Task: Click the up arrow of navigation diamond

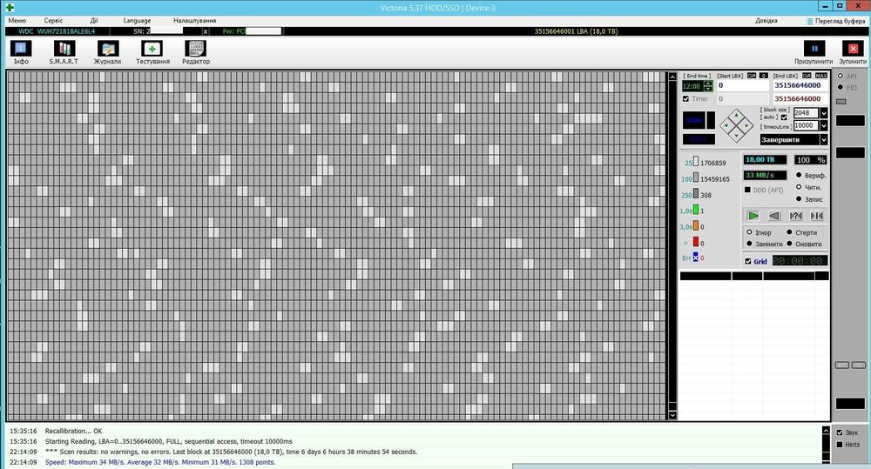Action: click(x=737, y=116)
